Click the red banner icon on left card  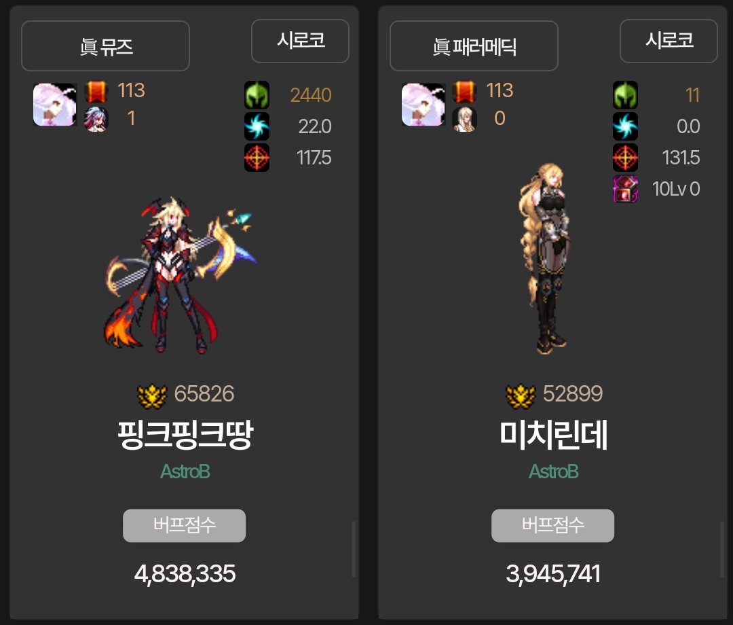96,91
